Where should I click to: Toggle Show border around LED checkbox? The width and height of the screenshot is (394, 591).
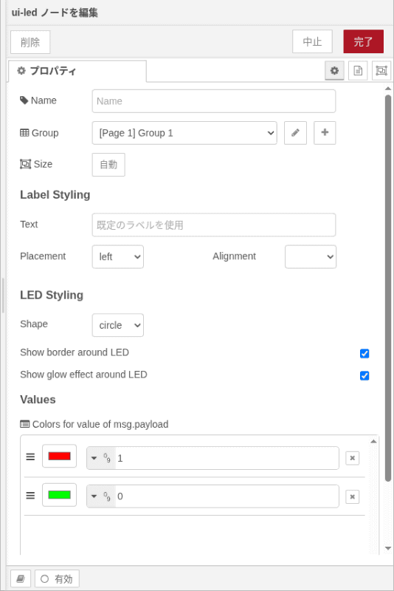pos(364,353)
